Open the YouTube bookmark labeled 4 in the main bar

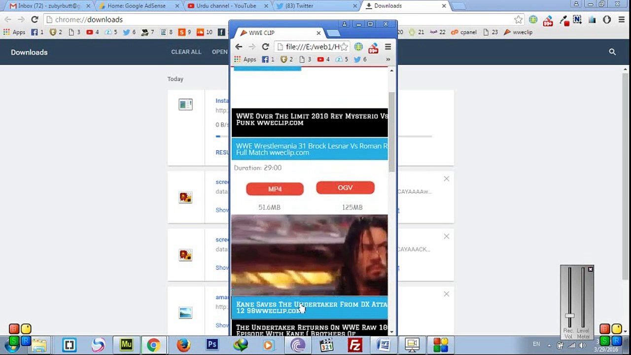pos(93,32)
